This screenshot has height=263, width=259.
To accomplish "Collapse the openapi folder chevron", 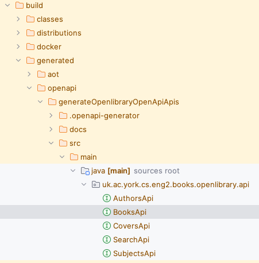I will [x=29, y=88].
